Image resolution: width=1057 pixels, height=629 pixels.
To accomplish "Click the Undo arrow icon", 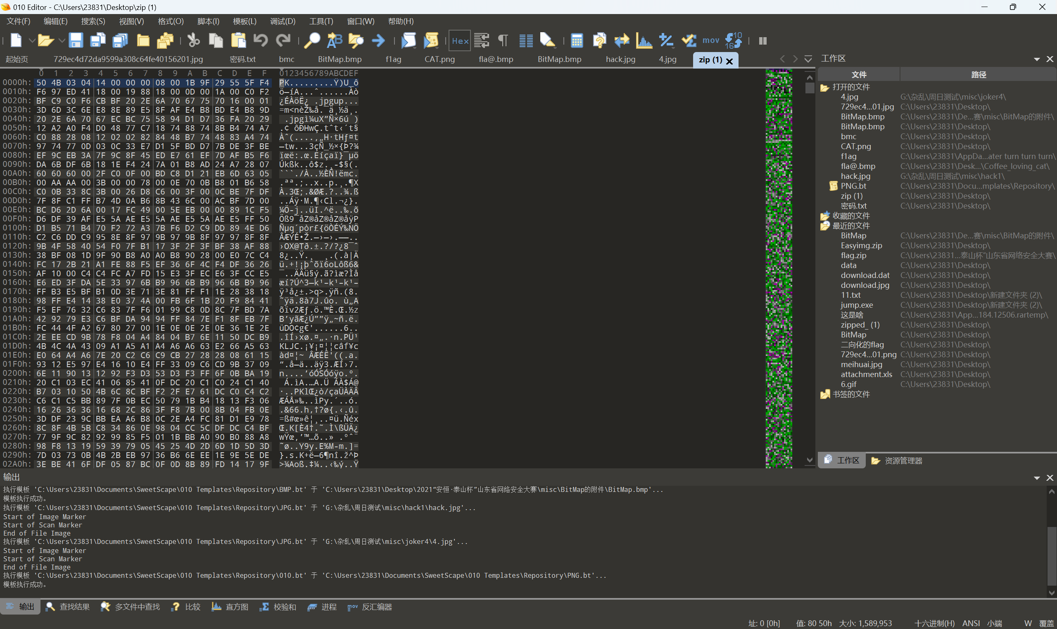I will pyautogui.click(x=261, y=41).
